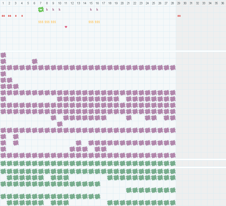Toggle the lone purple scribble under day 10
The width and height of the screenshot is (226, 206).
pos(60,124)
